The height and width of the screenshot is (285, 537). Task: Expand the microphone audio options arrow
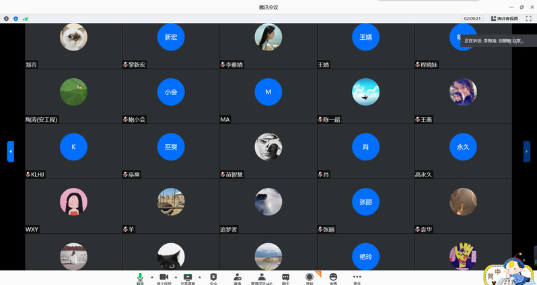coord(151,277)
